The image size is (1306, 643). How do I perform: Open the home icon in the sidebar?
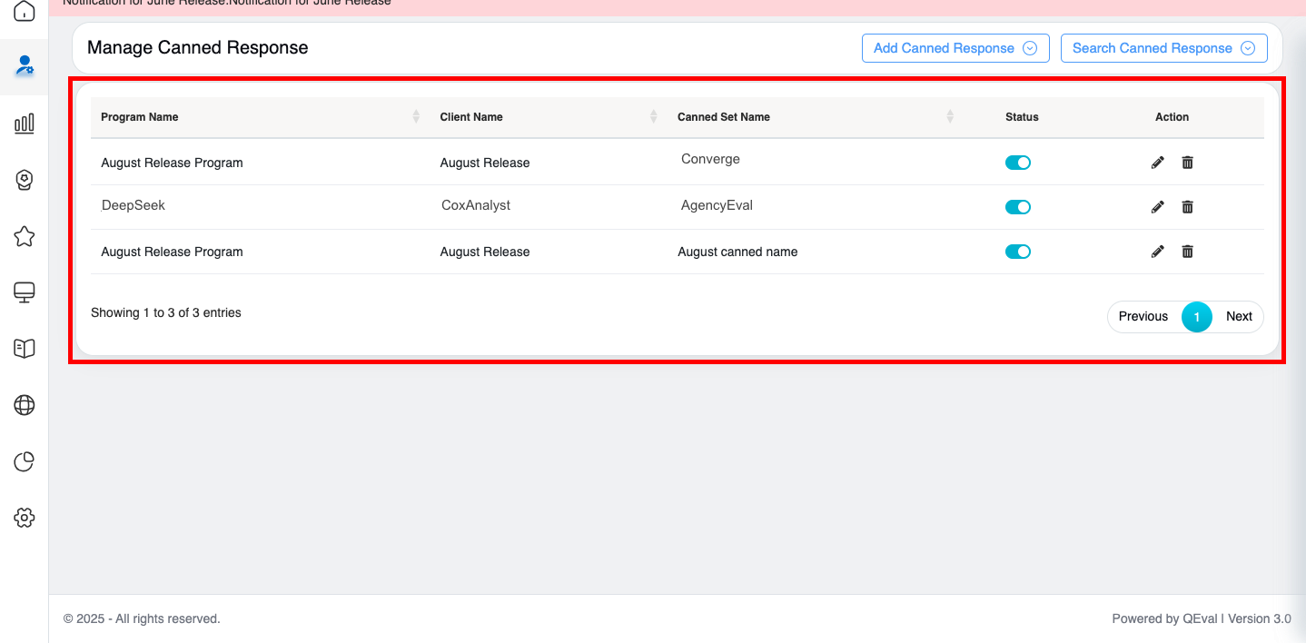[25, 11]
